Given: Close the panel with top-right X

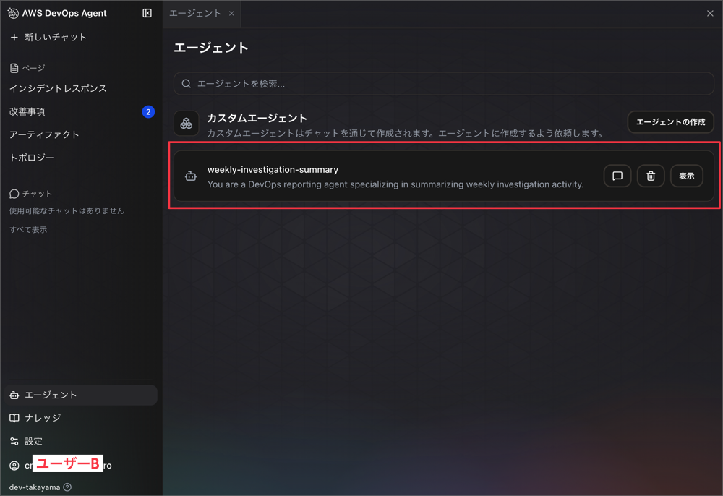Looking at the screenshot, I should [710, 13].
